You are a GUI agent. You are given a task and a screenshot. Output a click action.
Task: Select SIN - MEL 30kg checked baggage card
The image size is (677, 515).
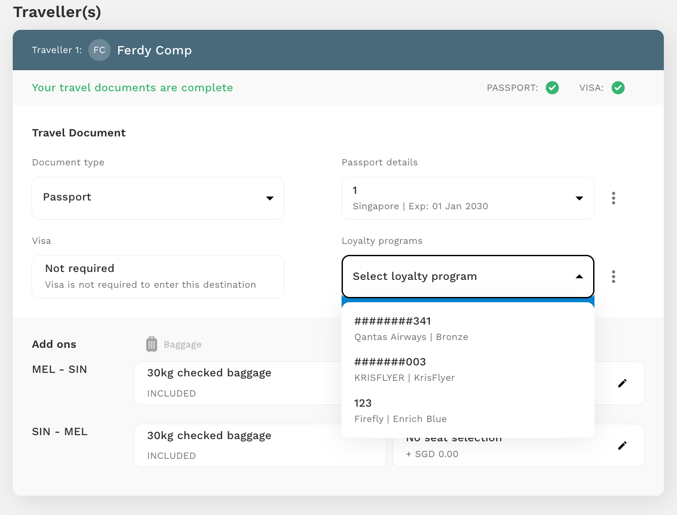[x=260, y=445]
